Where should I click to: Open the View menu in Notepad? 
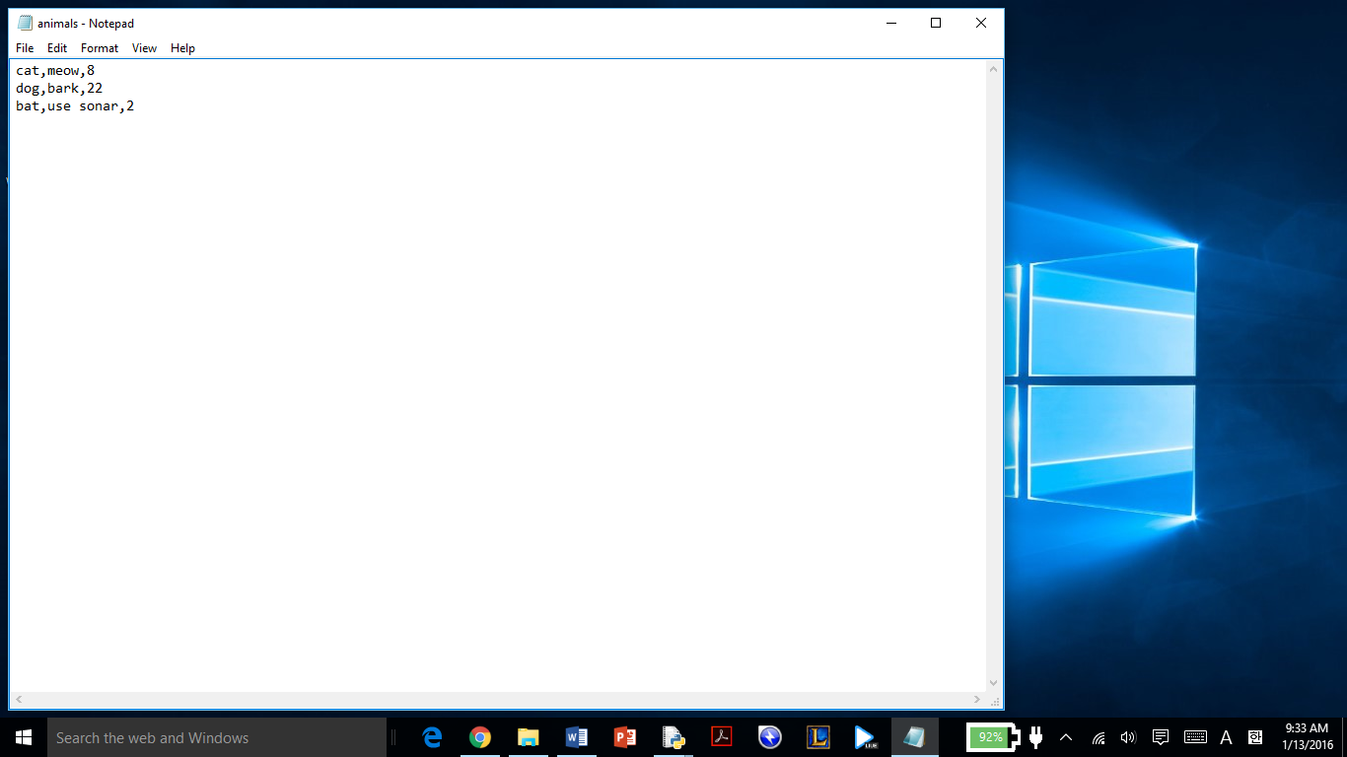coord(144,47)
